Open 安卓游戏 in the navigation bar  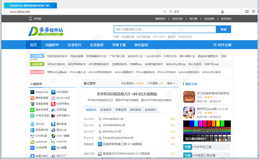(x=97, y=45)
